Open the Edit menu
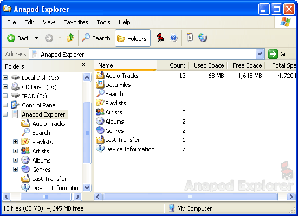This screenshot has height=216, width=298. tap(29, 22)
